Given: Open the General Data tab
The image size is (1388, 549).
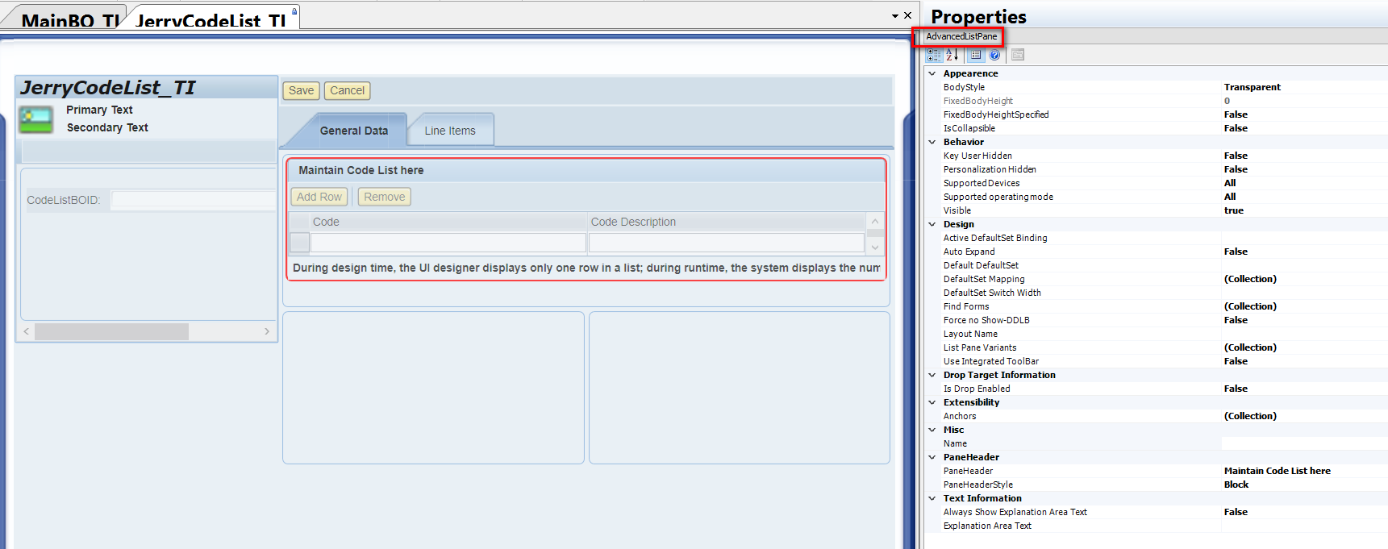Looking at the screenshot, I should [x=353, y=131].
